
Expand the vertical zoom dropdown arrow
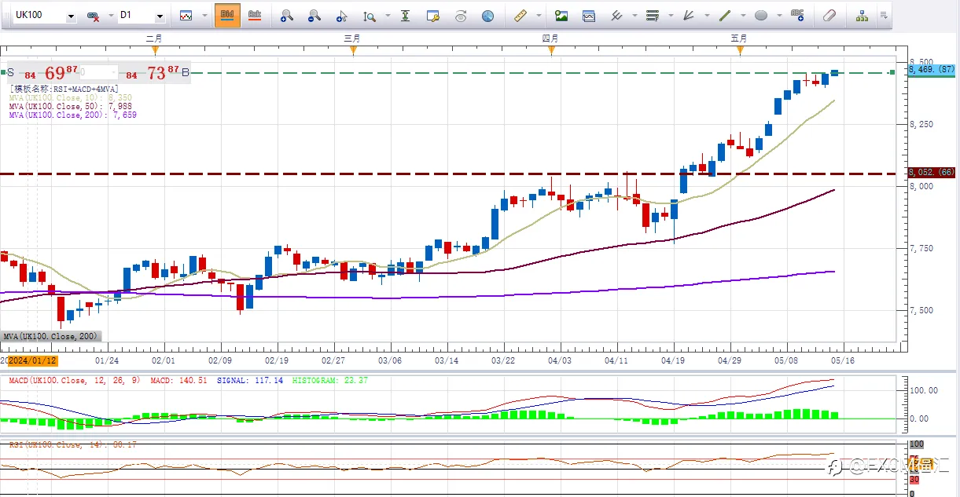386,16
